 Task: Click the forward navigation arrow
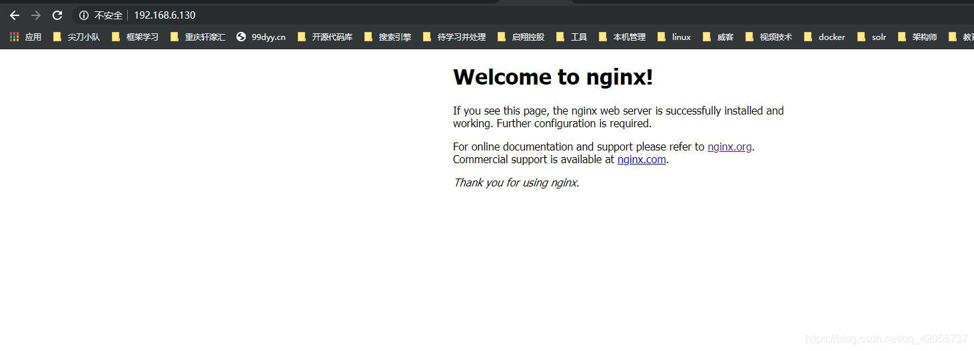pos(36,15)
